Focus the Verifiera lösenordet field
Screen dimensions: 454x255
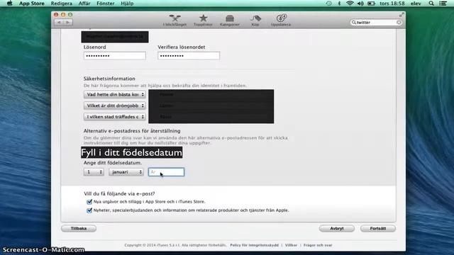click(189, 56)
